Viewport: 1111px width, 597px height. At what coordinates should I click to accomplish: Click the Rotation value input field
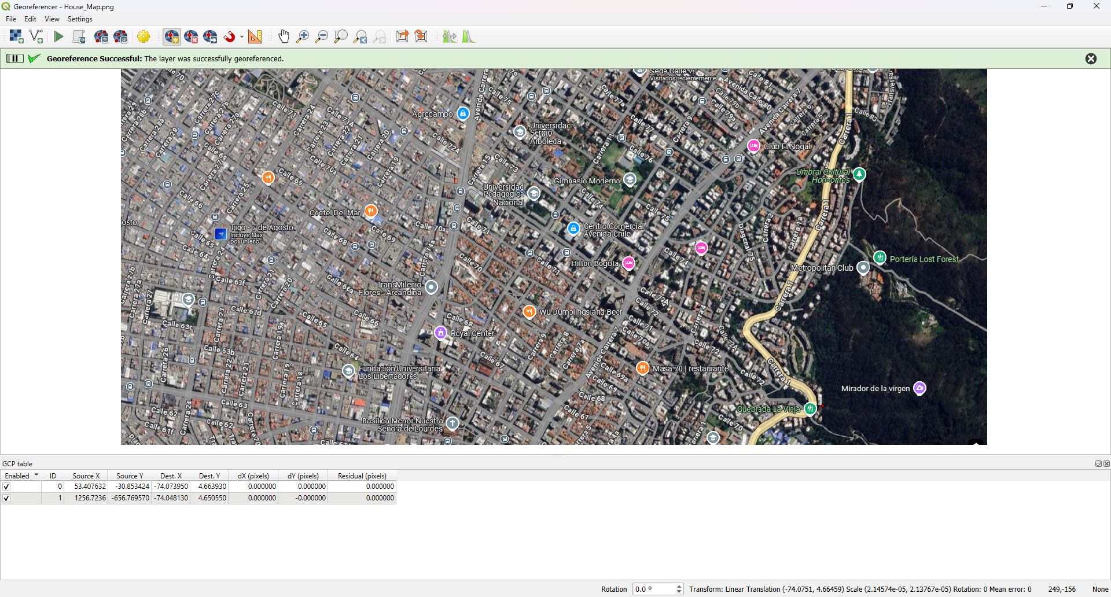[654, 589]
